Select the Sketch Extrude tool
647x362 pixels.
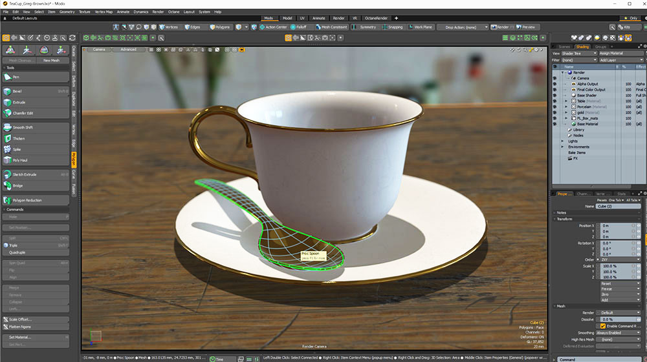point(36,174)
